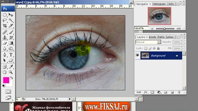Select the Move tool
Screen dimensions: 198x111
(x=11, y=15)
